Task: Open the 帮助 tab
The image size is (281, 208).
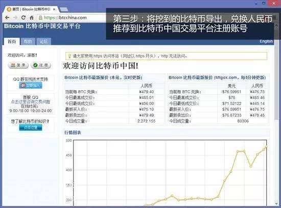Action: (28, 41)
